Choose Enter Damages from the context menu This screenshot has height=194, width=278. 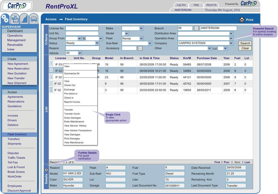pyautogui.click(x=72, y=118)
